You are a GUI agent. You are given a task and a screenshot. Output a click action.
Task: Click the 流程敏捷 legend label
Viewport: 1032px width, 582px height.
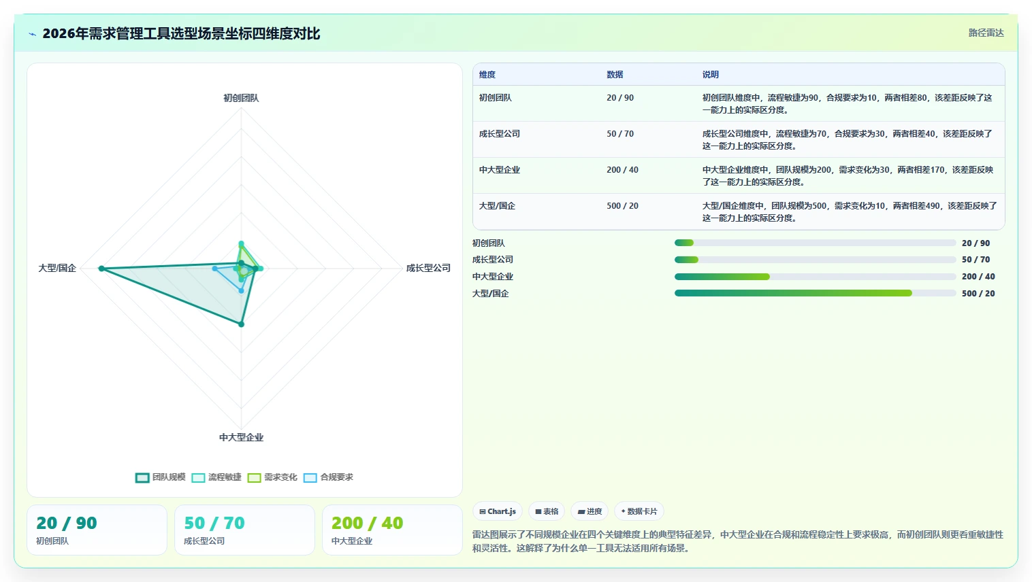coord(225,477)
